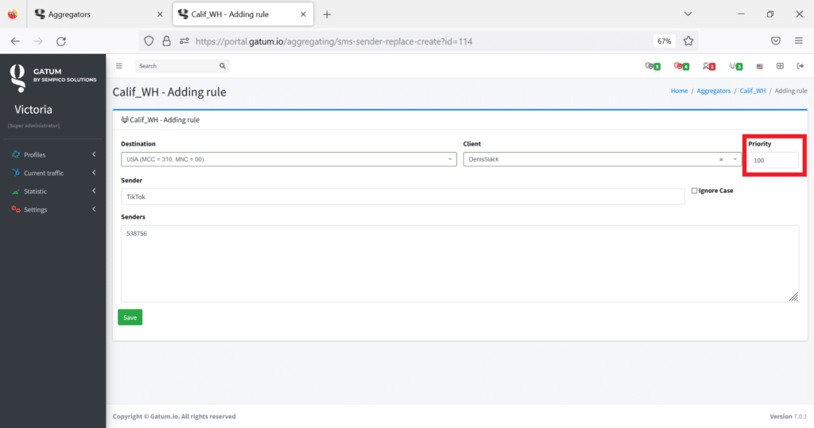Open the US flag language selector
814x428 pixels.
(759, 67)
